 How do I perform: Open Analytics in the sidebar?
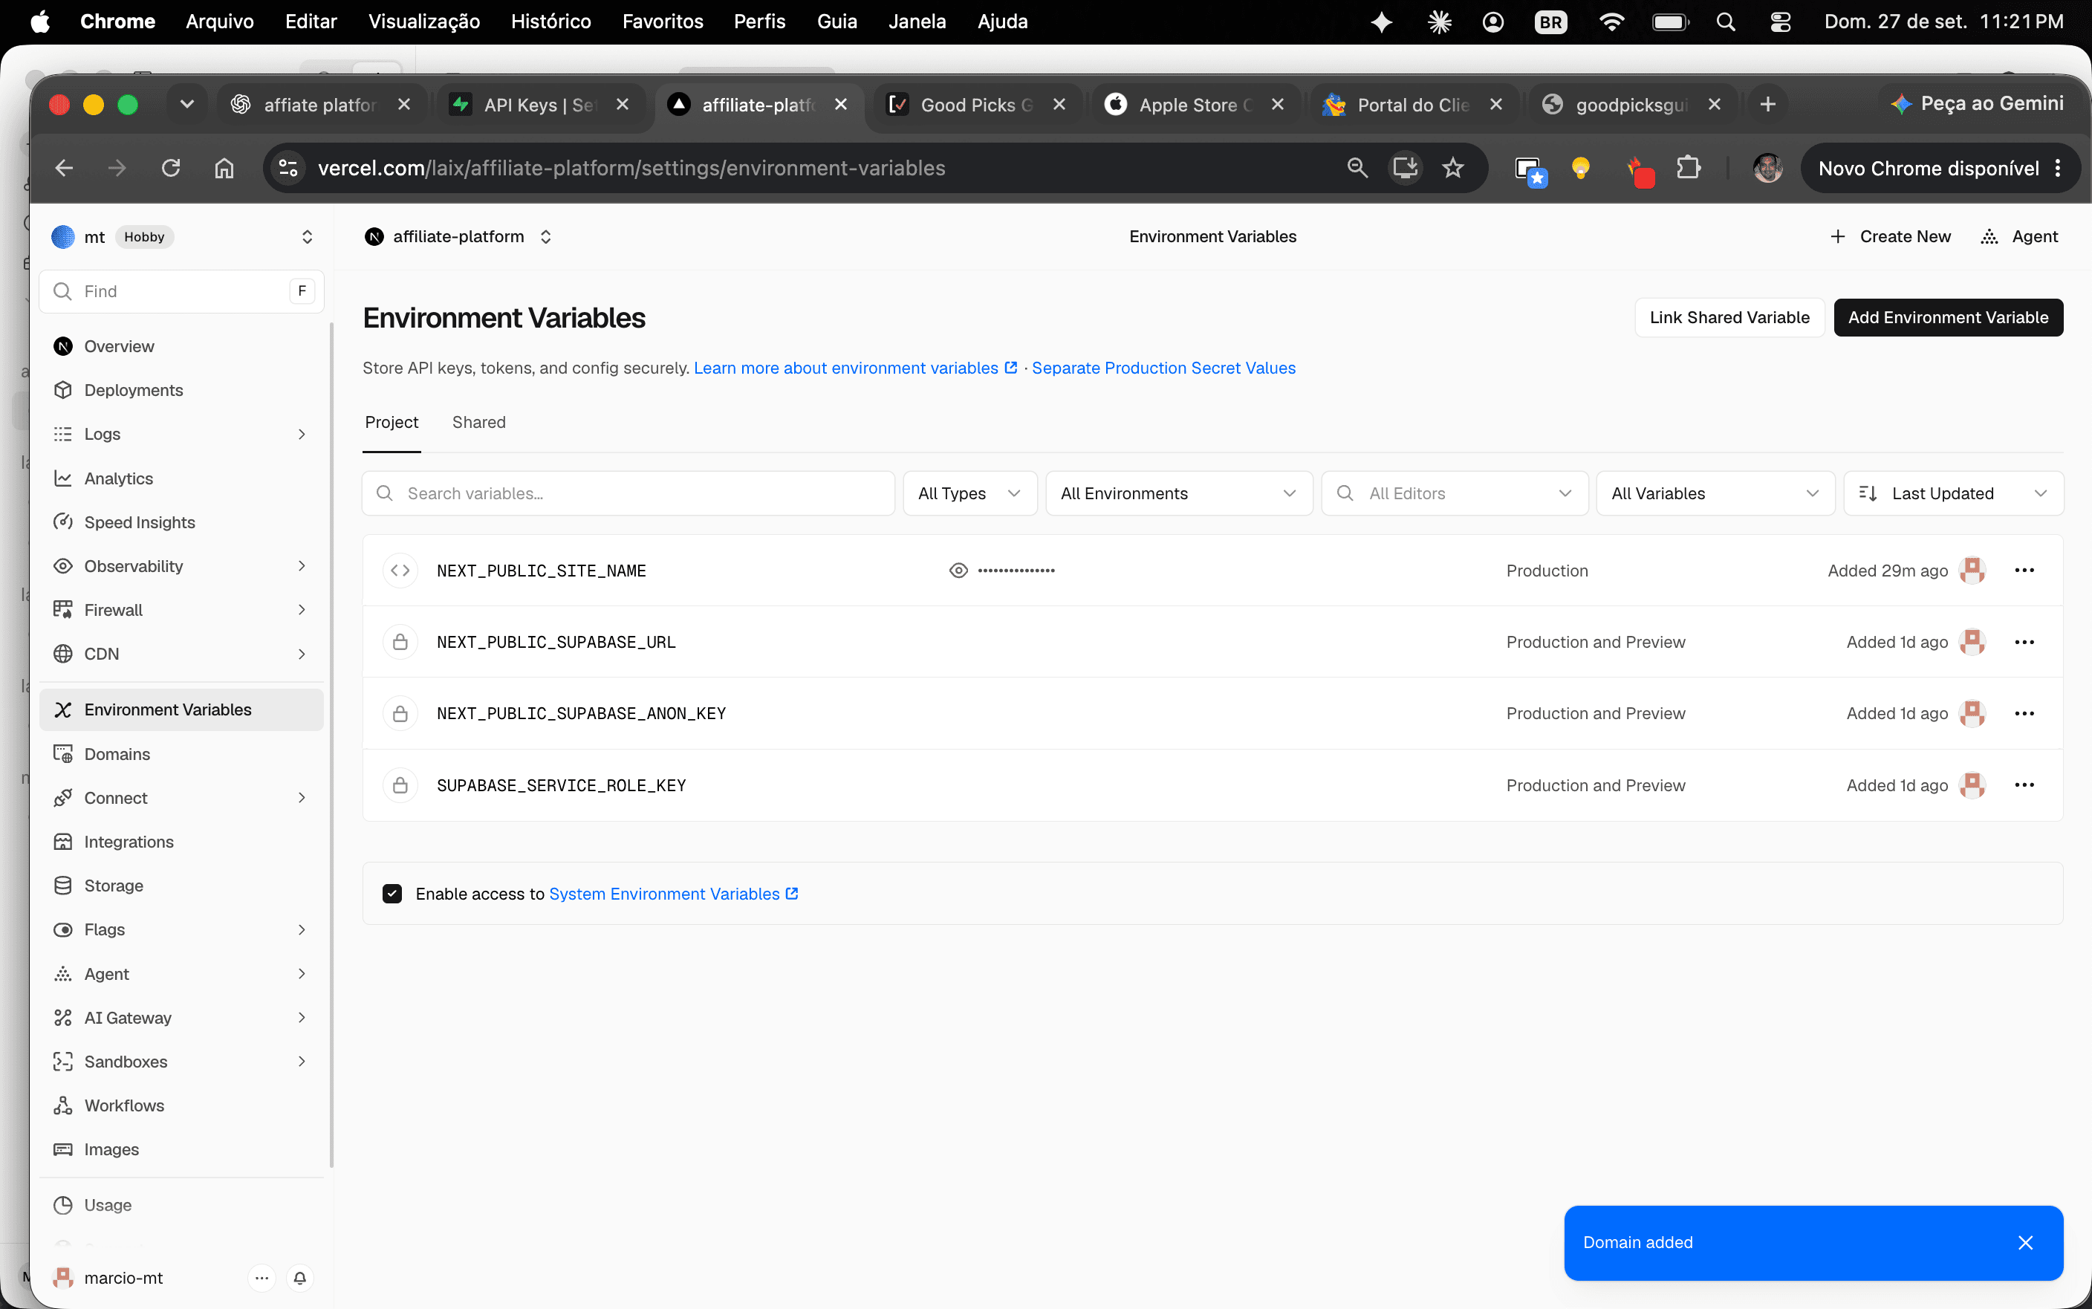(x=182, y=478)
